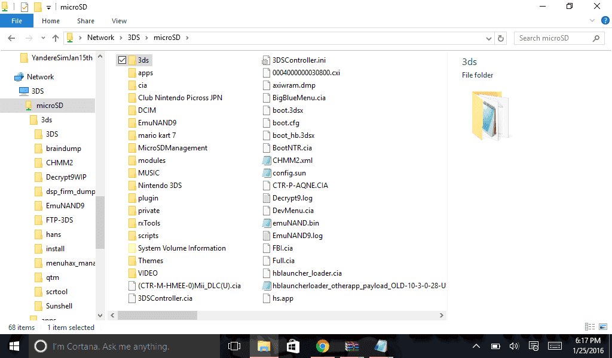Screen dimensions: 612x358
Task: Open the Customize Quick Access Toolbar dropdown
Action: 48,7
